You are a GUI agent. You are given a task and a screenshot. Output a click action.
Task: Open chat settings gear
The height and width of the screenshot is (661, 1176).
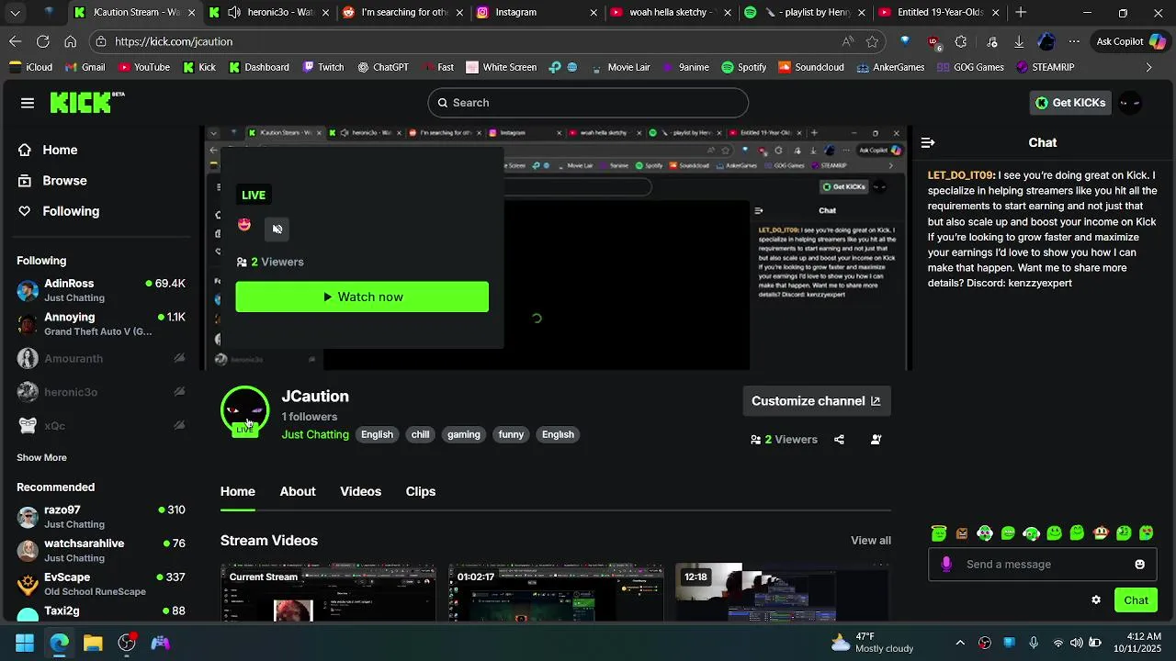pyautogui.click(x=1096, y=600)
